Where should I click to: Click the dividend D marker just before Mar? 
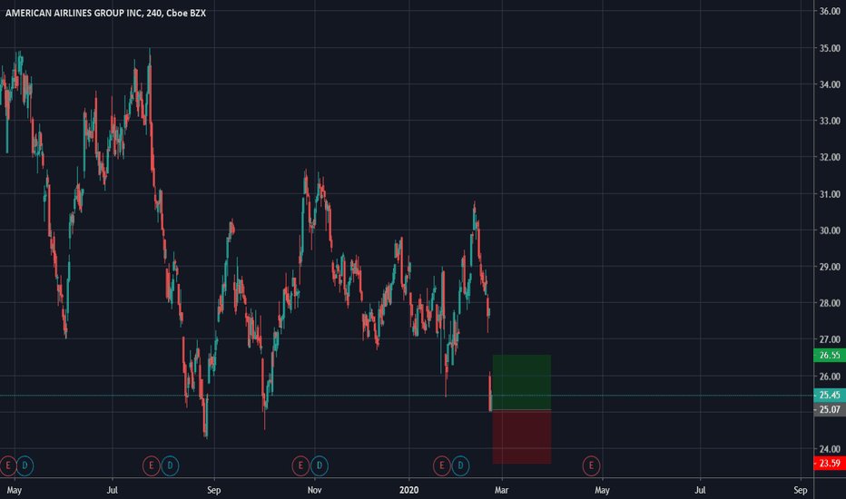click(460, 465)
